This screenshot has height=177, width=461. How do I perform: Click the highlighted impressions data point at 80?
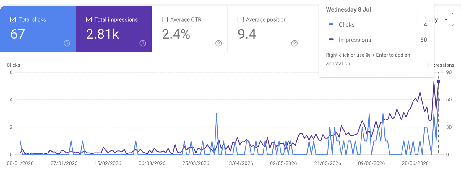(x=439, y=81)
